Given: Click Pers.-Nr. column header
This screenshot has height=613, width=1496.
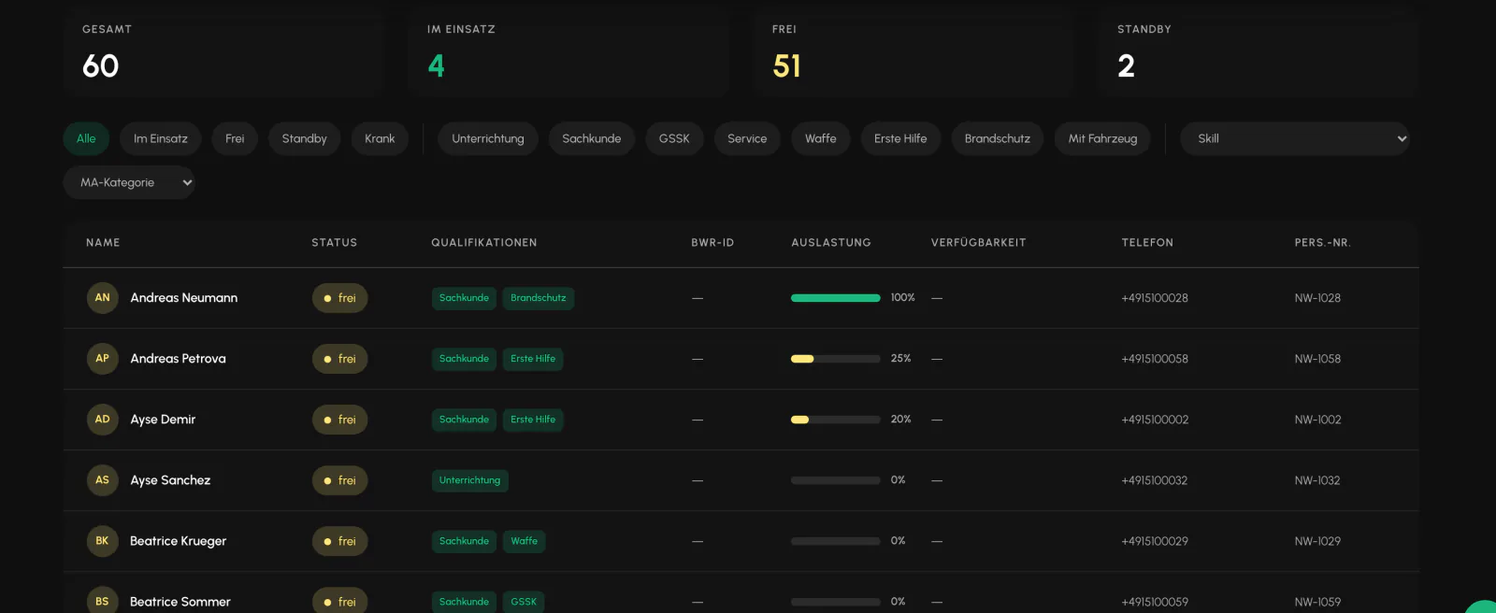Looking at the screenshot, I should point(1323,243).
